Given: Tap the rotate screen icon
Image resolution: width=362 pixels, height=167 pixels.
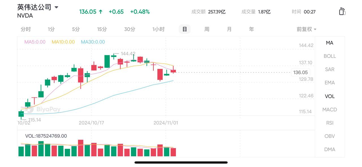Looking at the screenshot, I should (342, 11).
